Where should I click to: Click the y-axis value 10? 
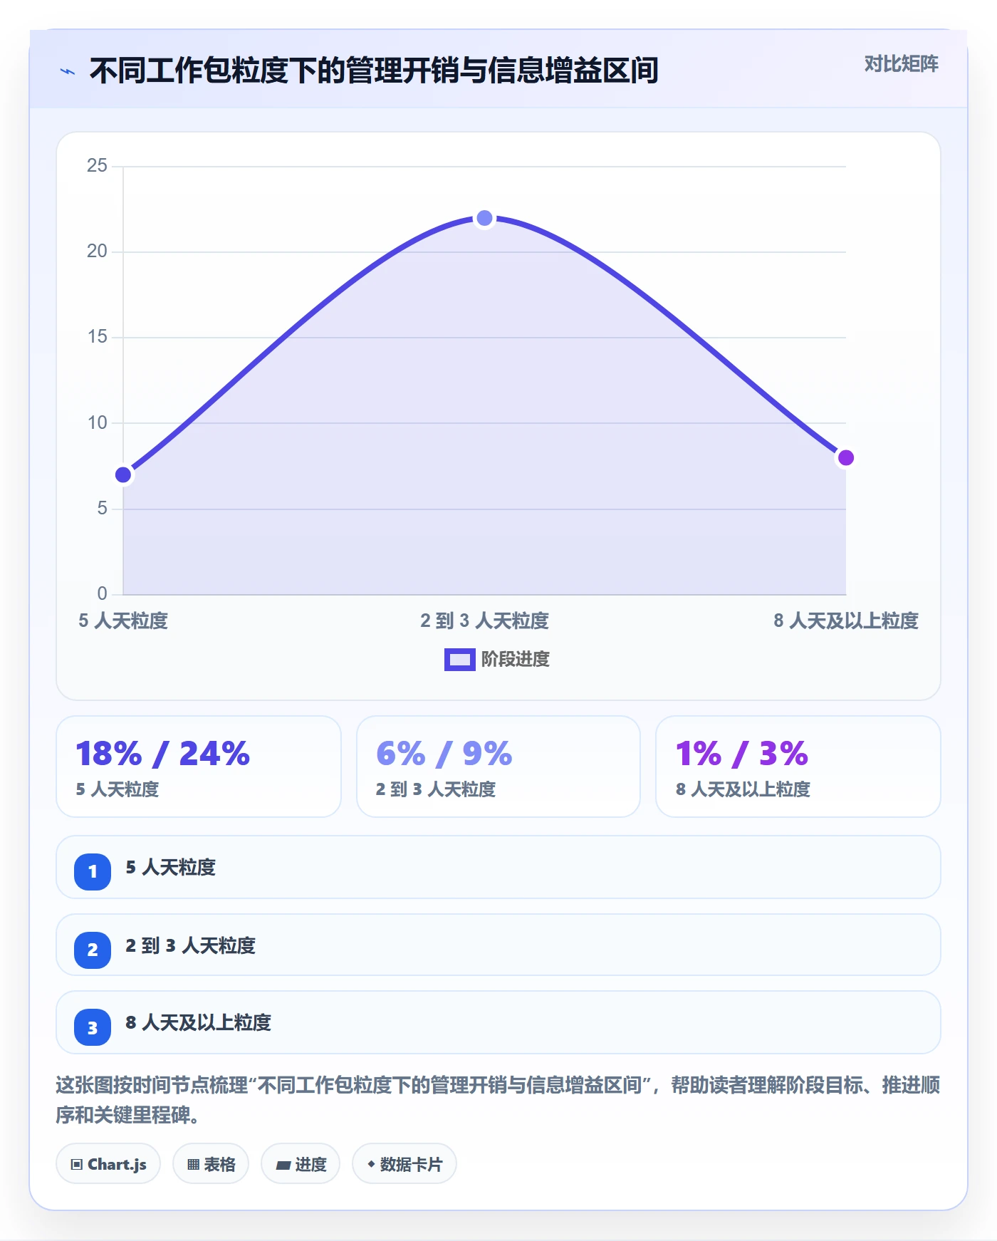click(97, 423)
